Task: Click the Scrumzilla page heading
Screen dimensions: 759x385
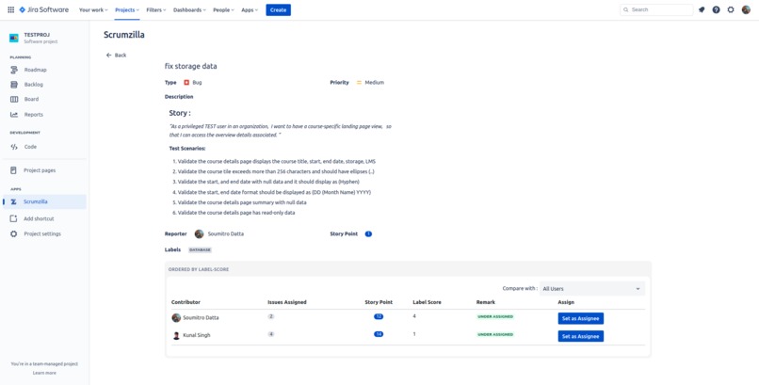Action: tap(124, 35)
